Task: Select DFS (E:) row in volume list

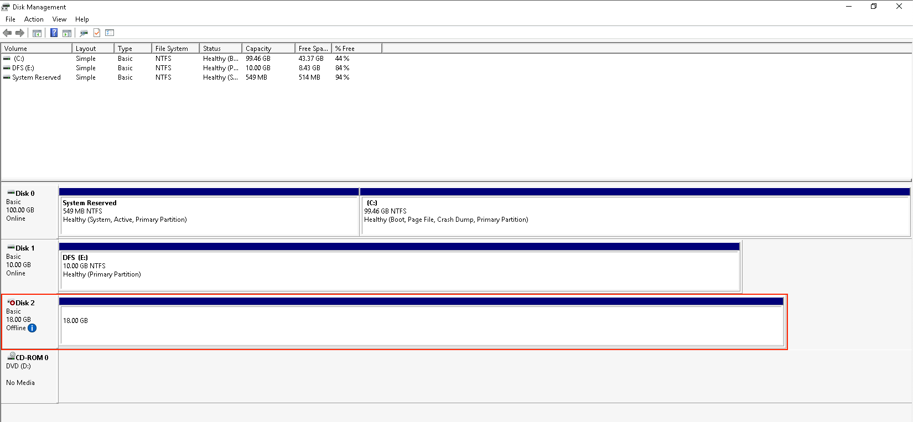Action: click(x=23, y=68)
